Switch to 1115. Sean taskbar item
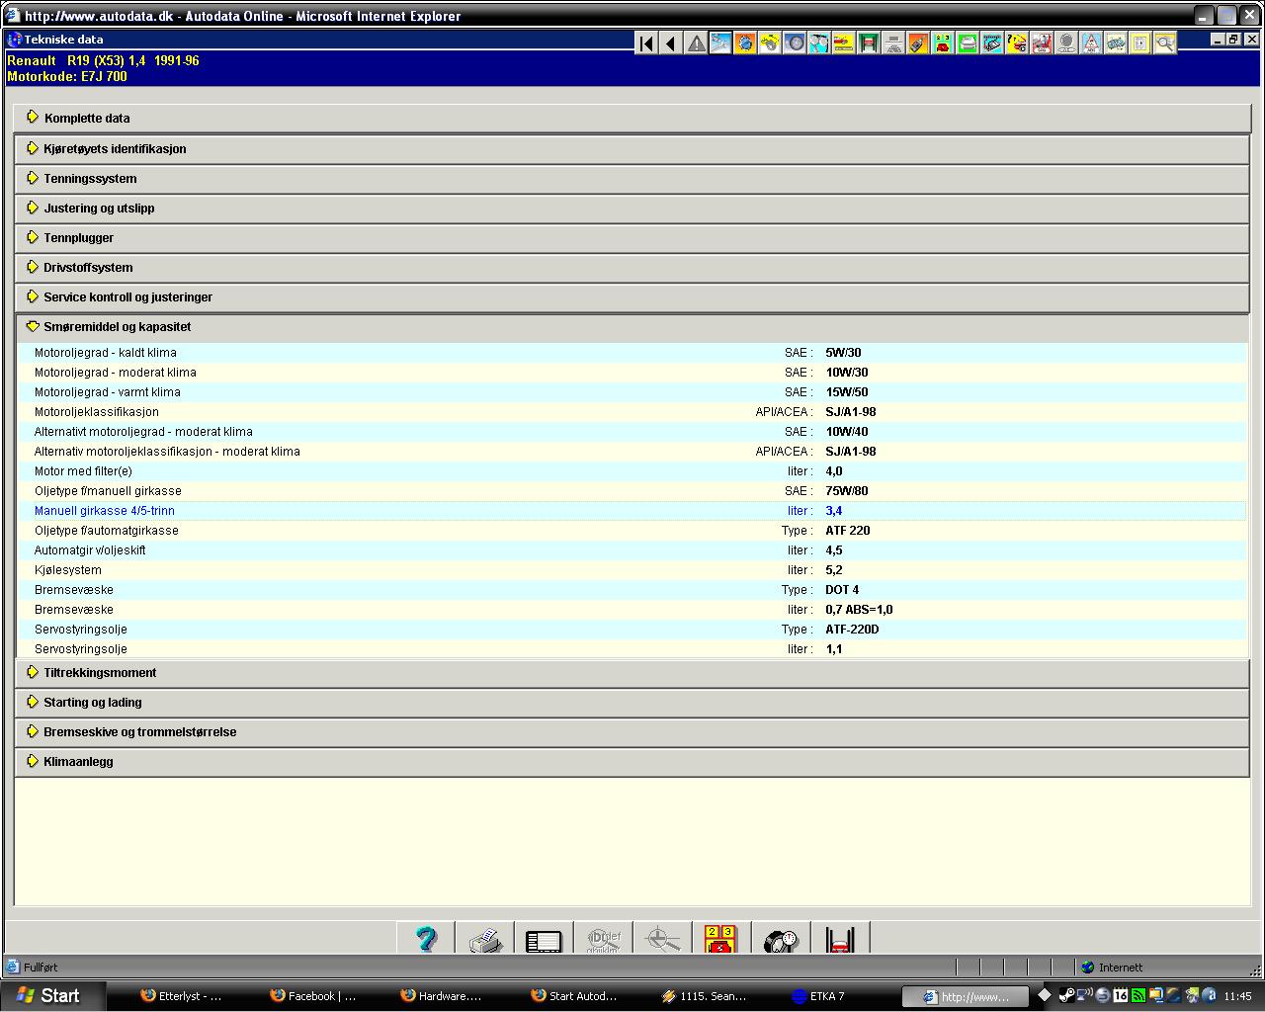 click(705, 996)
